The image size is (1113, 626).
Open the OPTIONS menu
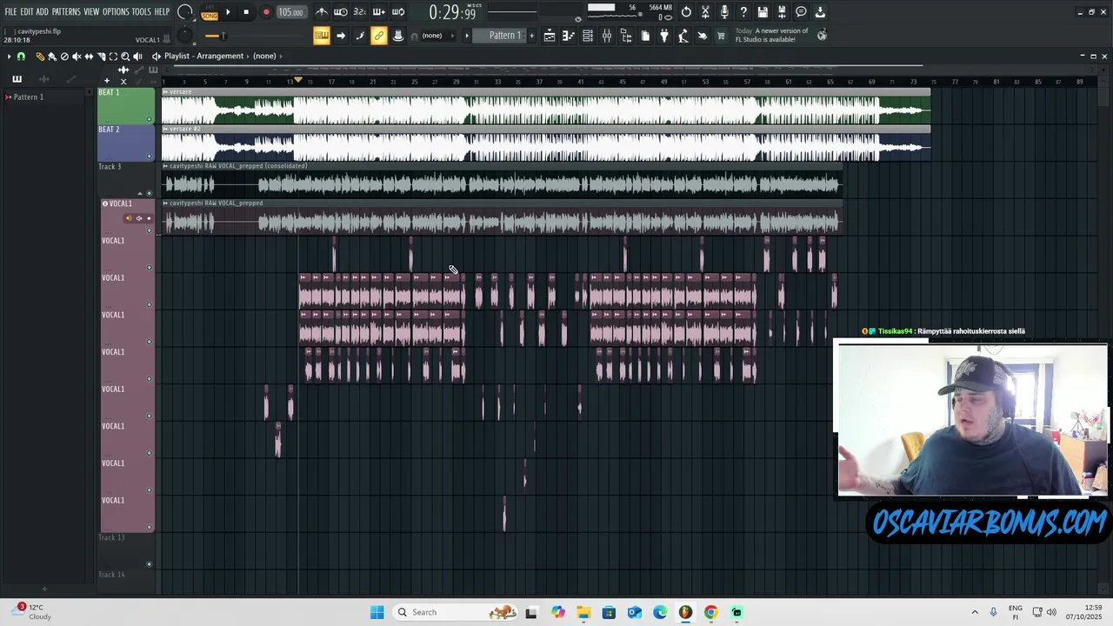point(116,12)
